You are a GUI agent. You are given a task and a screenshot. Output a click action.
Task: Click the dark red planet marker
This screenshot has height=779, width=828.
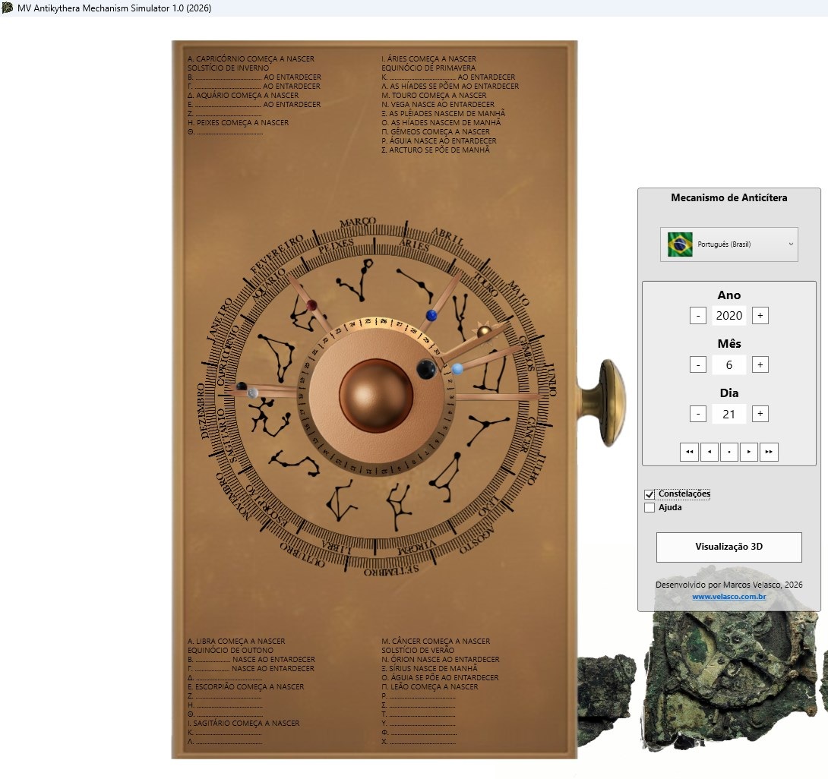(x=311, y=305)
